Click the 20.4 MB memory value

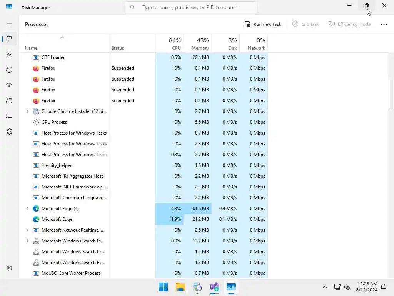[x=201, y=57]
